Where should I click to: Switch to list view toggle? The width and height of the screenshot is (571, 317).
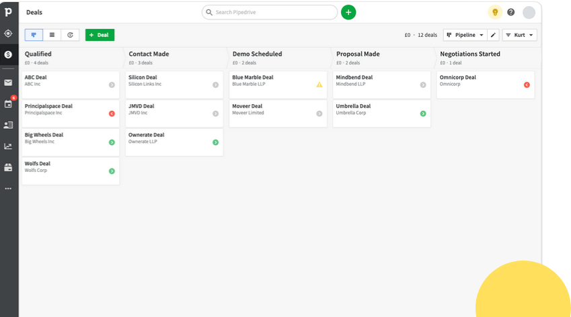52,35
